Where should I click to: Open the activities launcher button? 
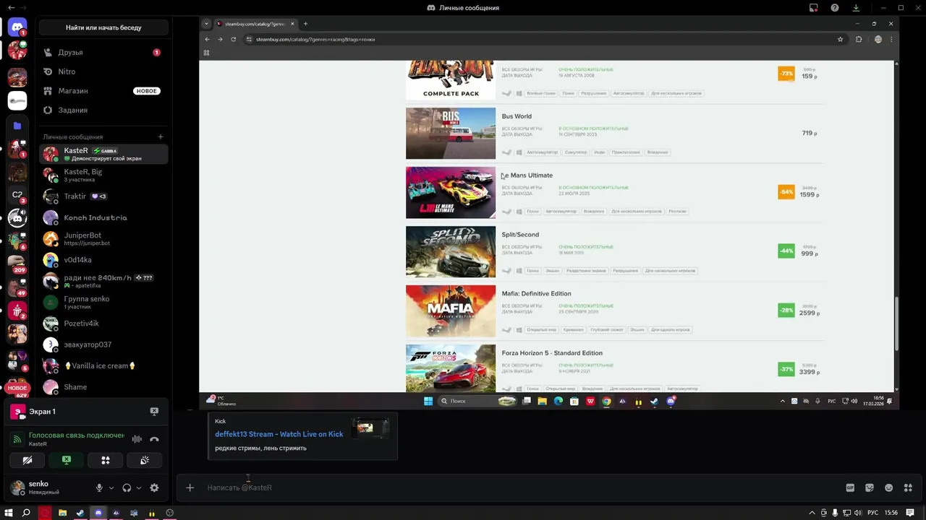106,460
